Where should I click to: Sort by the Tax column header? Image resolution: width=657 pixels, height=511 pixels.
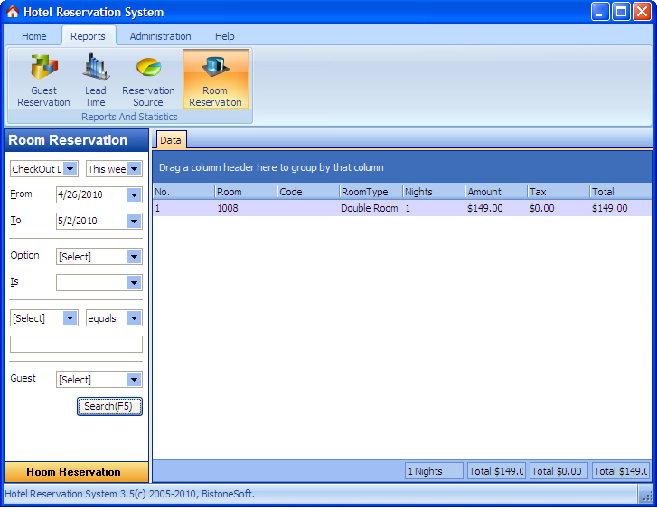[558, 192]
